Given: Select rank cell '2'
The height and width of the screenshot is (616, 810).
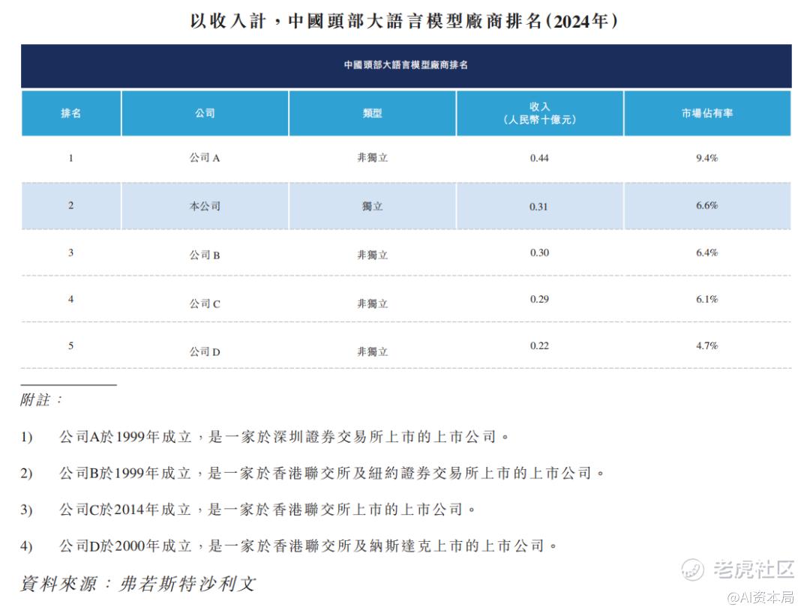Looking at the screenshot, I should point(70,205).
